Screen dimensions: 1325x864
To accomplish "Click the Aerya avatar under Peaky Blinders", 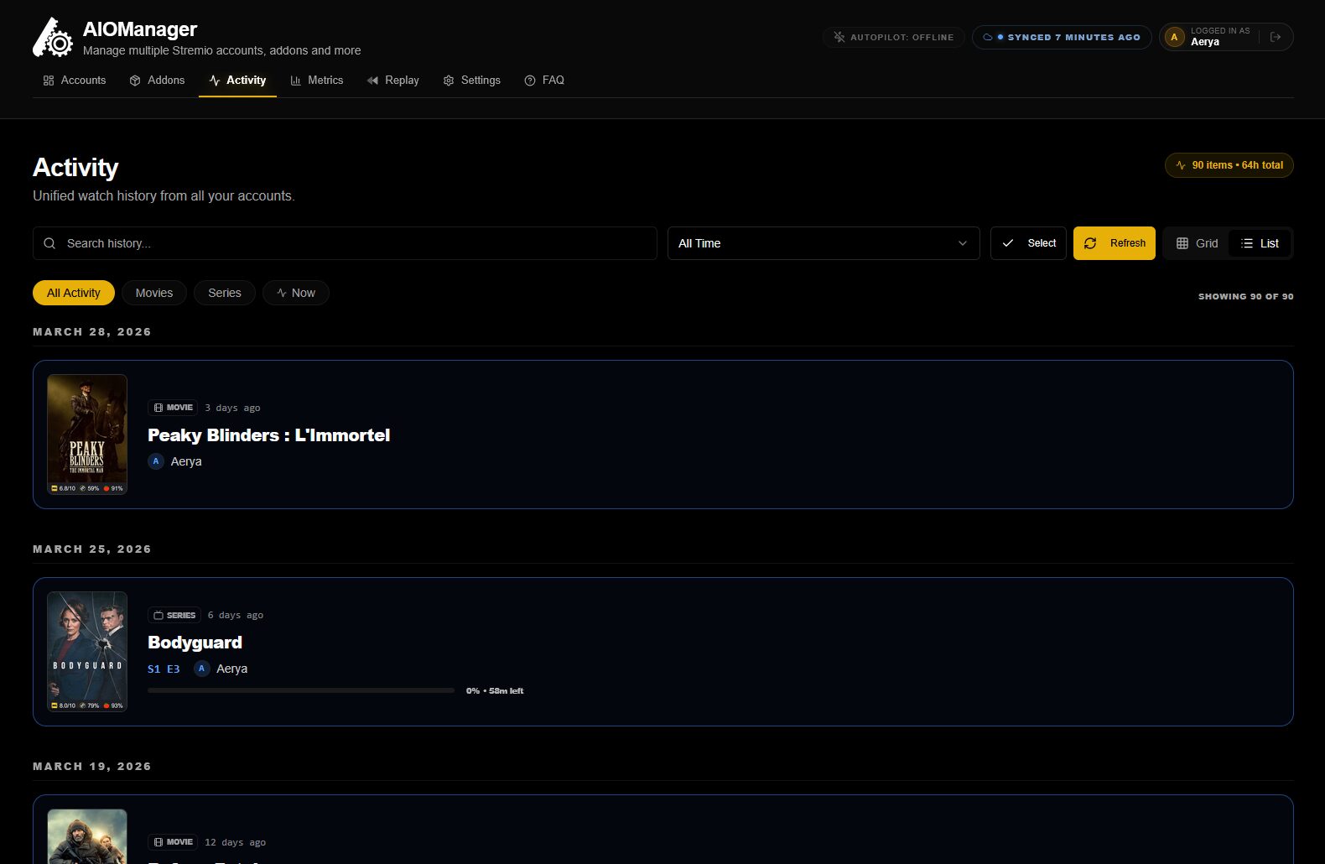I will [156, 461].
